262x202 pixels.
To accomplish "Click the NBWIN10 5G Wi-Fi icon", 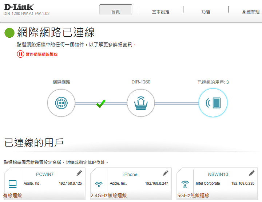I will coord(185,185).
